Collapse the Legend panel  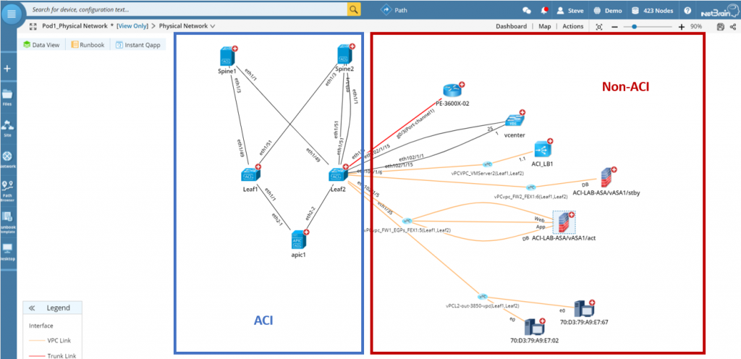32,308
